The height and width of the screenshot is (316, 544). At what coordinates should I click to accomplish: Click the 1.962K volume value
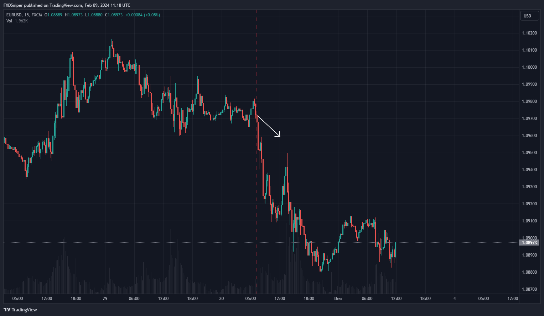[21, 21]
